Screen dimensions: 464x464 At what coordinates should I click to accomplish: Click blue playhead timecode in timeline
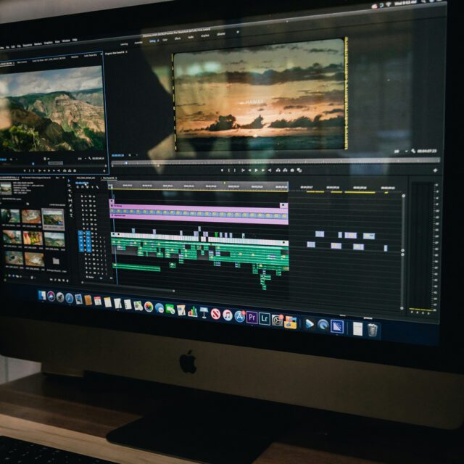point(82,183)
